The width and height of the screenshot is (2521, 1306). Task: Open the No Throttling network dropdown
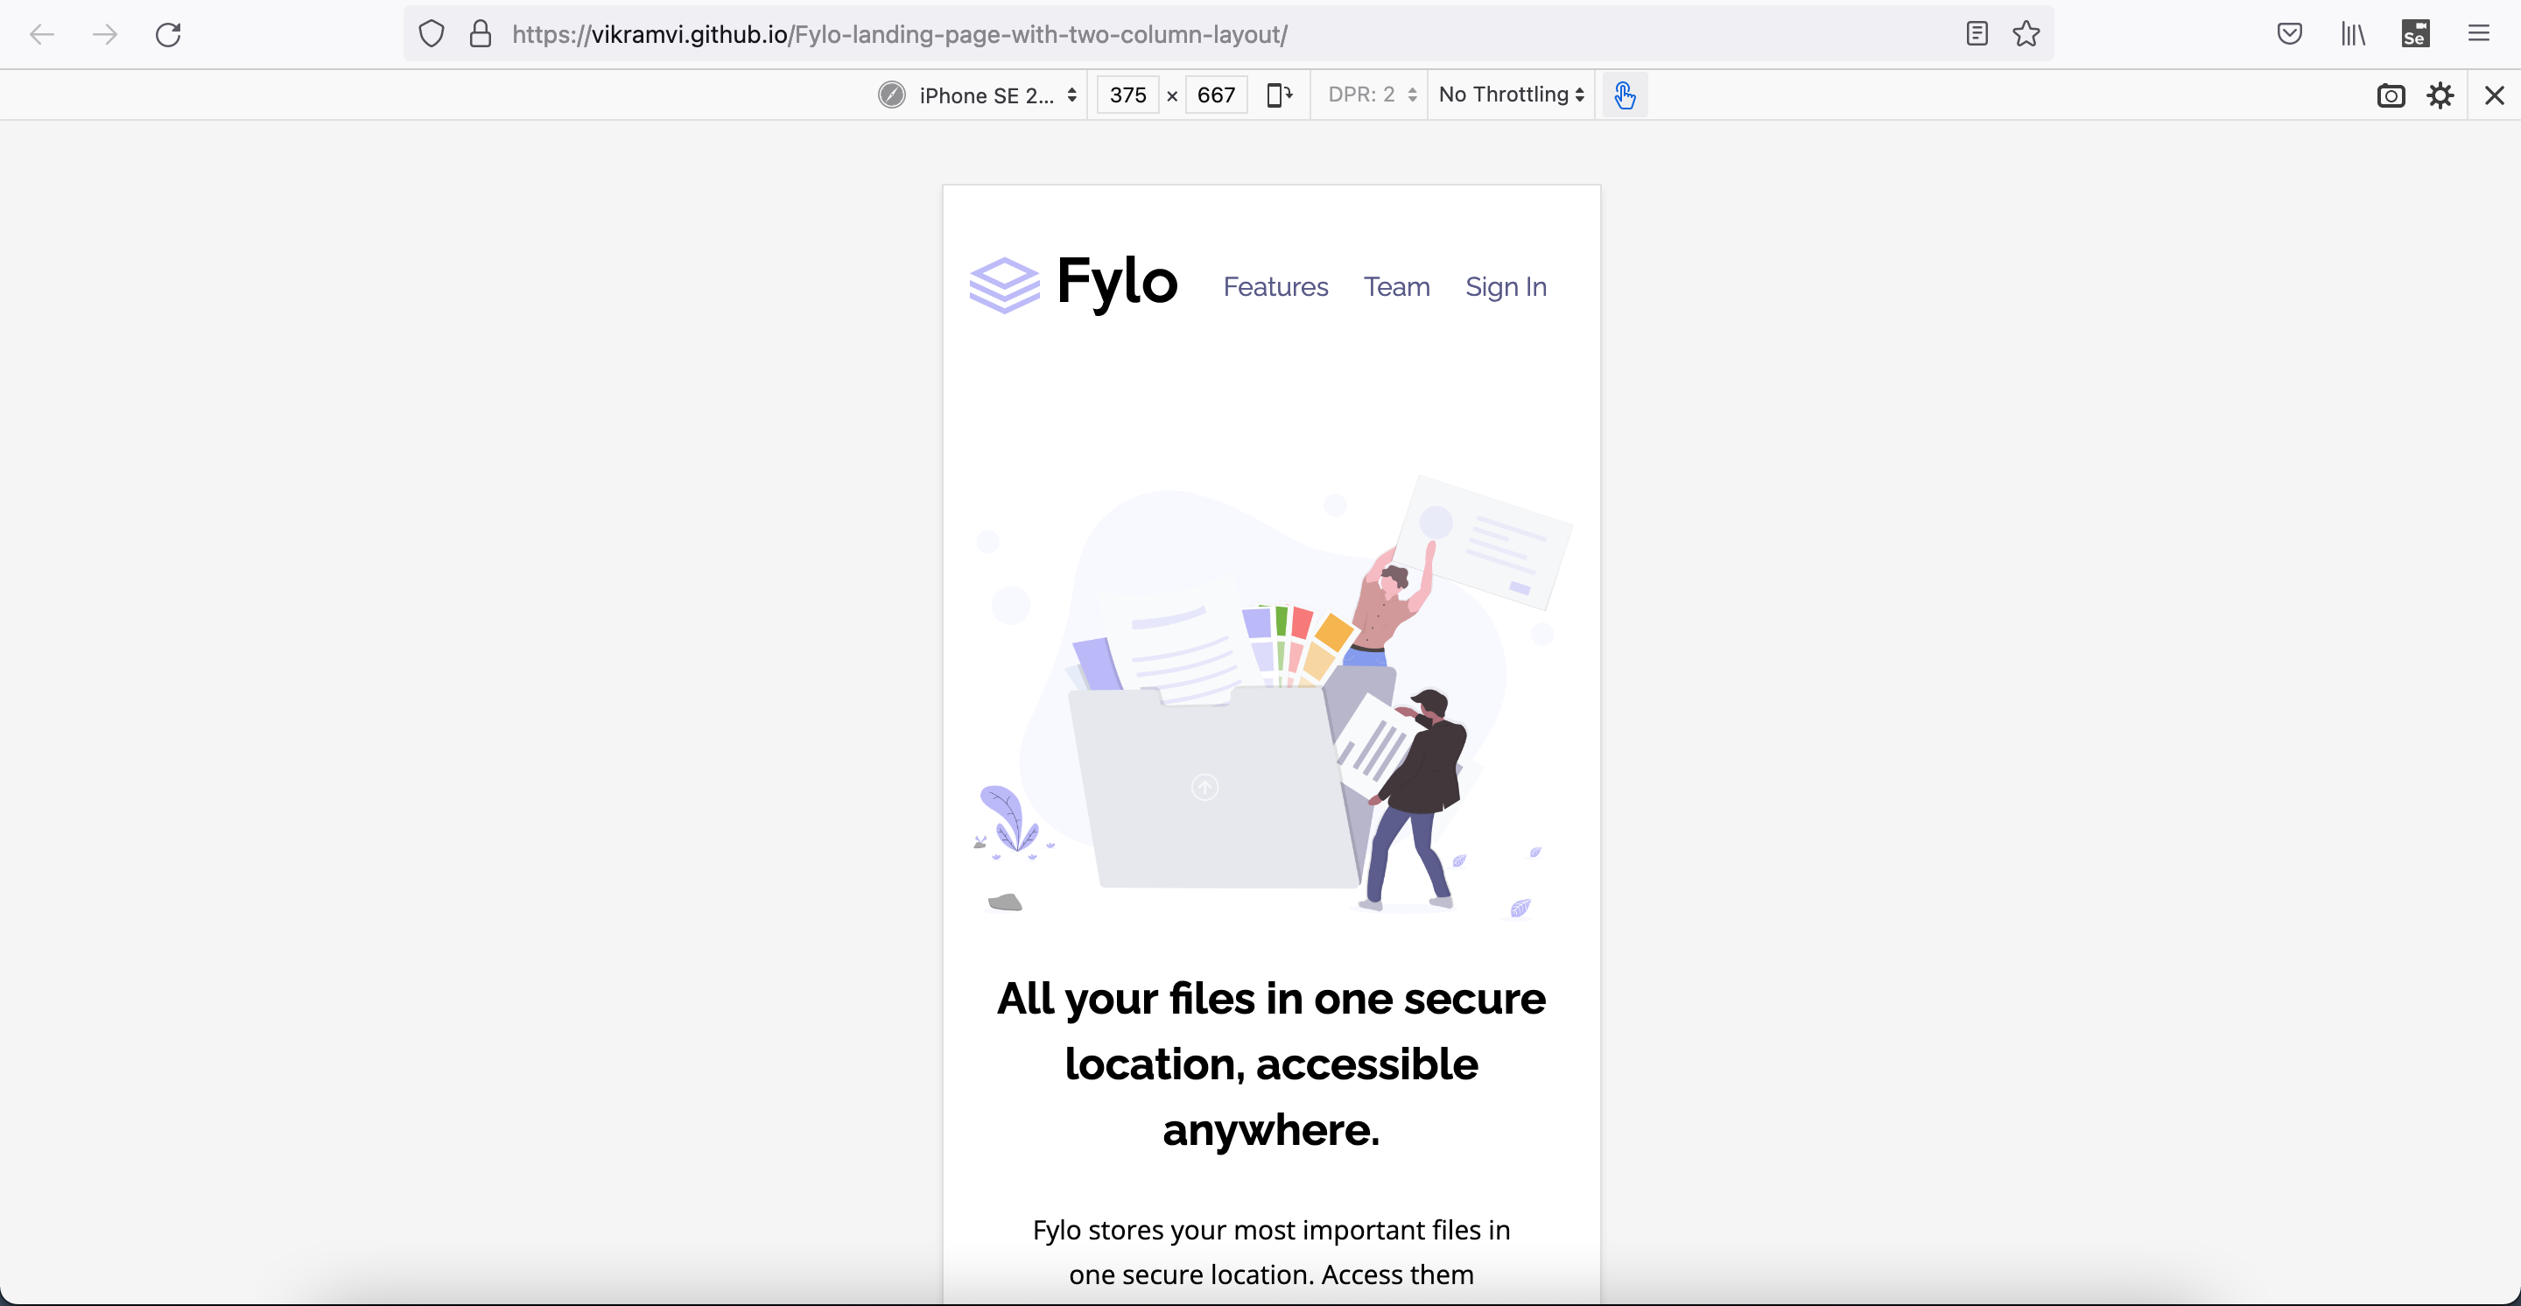point(1508,94)
